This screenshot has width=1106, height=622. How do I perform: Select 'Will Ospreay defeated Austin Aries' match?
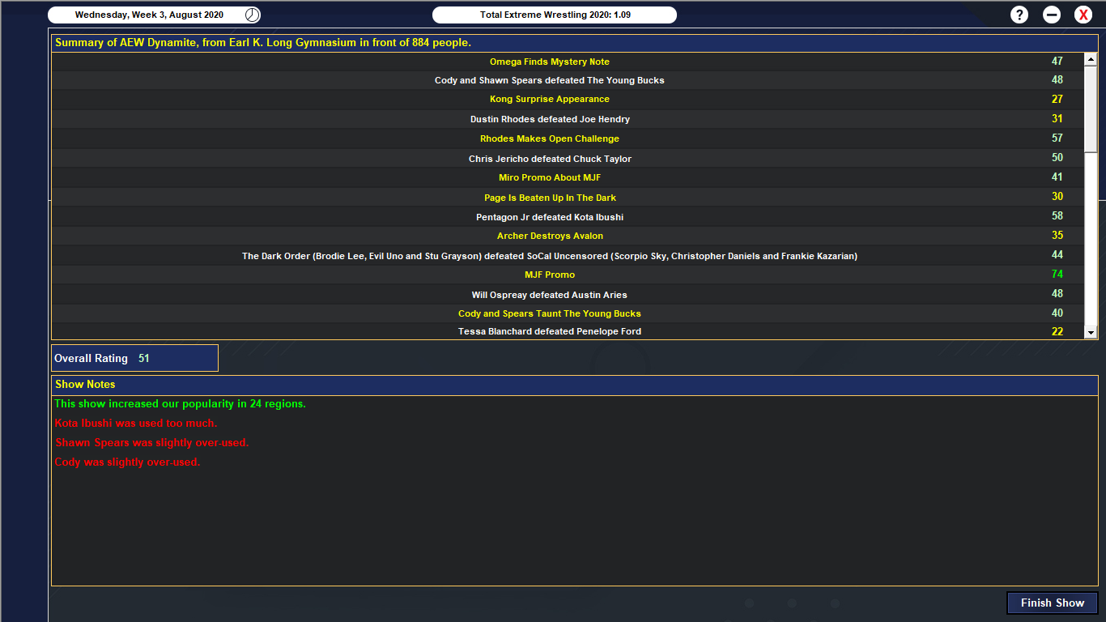point(567,295)
